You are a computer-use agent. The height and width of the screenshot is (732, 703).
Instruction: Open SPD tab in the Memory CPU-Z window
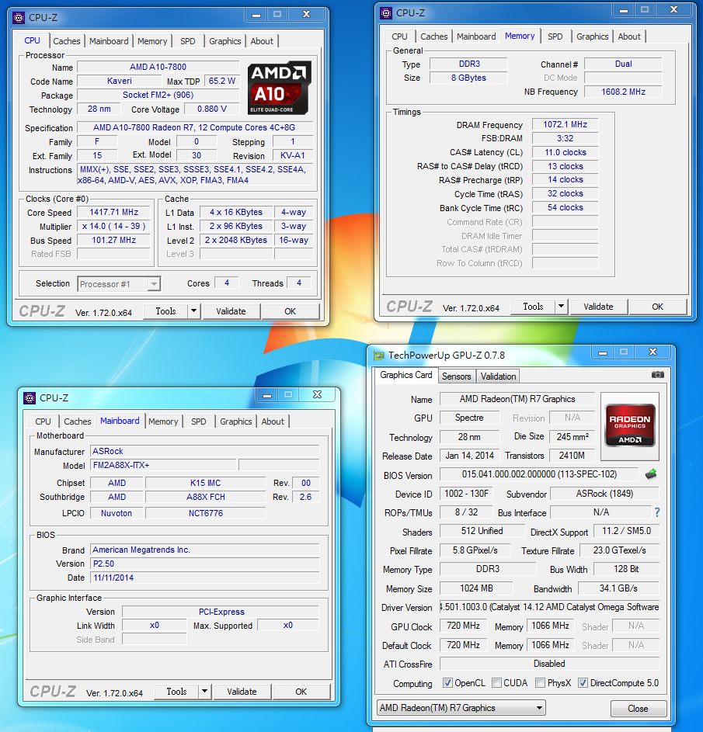click(555, 36)
